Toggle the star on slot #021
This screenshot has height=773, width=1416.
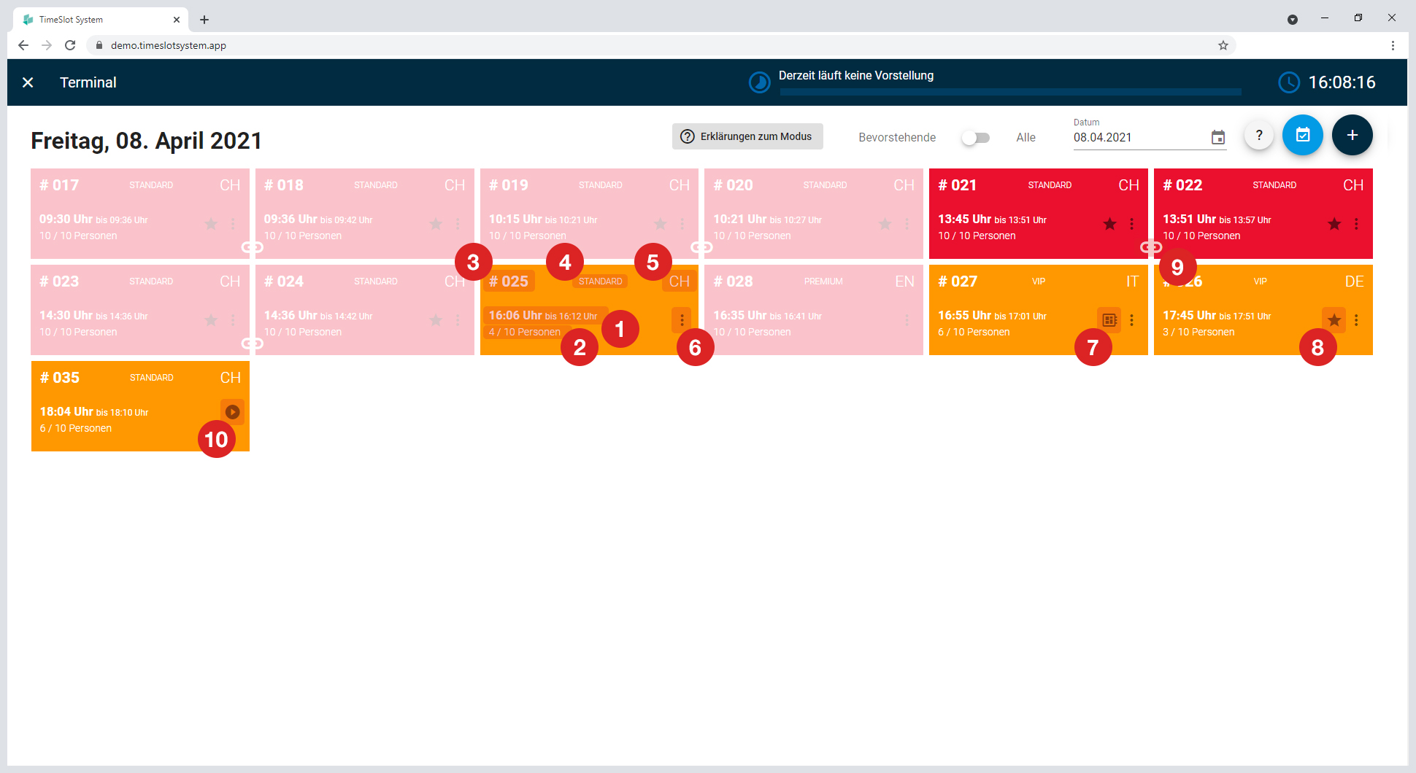(1109, 224)
